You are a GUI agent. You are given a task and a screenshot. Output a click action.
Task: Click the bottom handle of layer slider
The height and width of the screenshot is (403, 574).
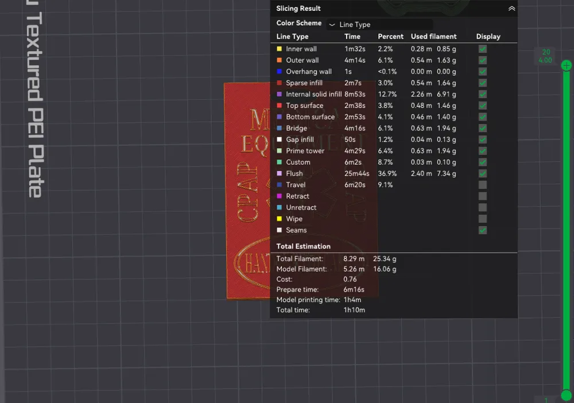567,395
